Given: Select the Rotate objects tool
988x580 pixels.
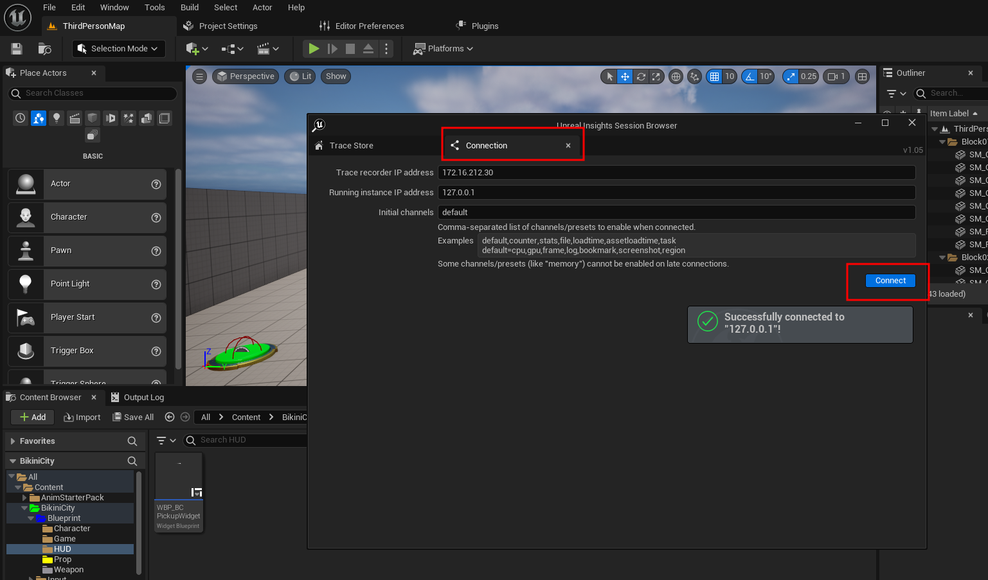Looking at the screenshot, I should 641,76.
